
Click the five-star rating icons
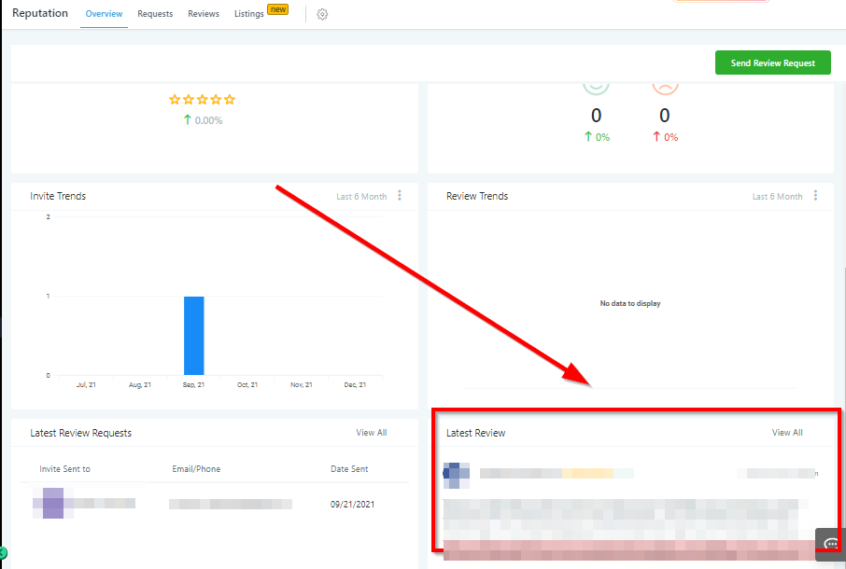click(202, 100)
